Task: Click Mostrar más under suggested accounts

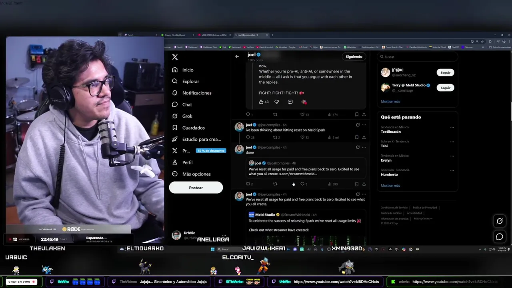Action: click(390, 102)
